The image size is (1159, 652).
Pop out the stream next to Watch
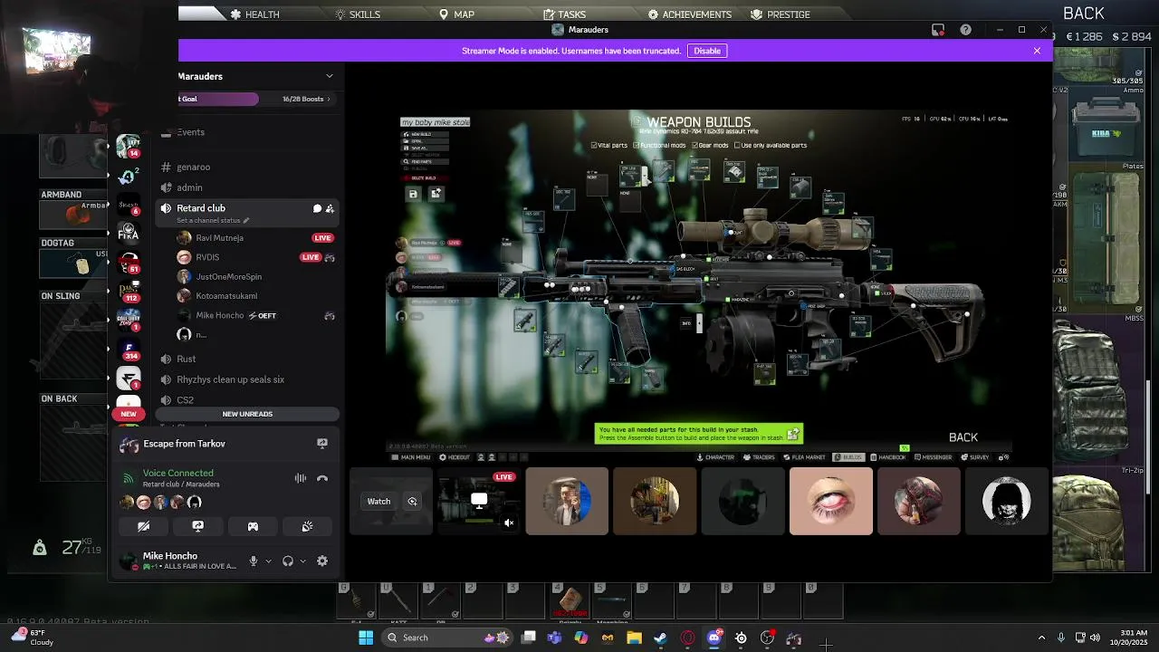[x=412, y=501]
